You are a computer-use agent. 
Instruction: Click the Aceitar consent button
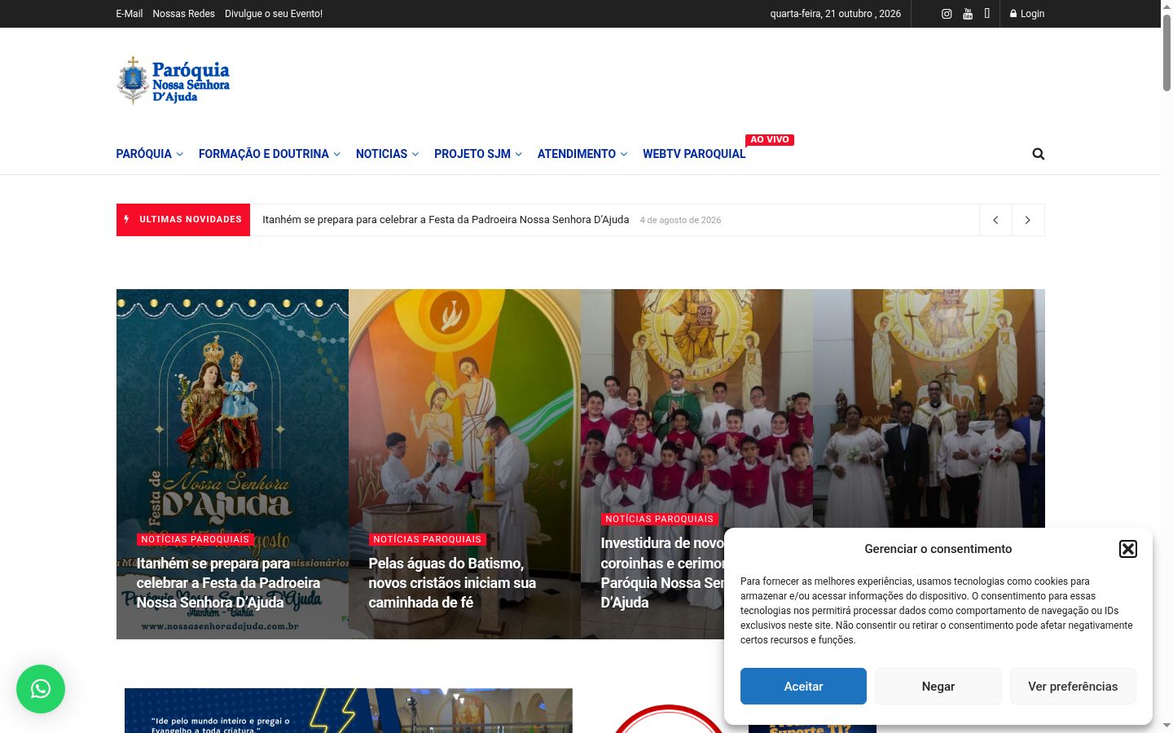tap(803, 687)
